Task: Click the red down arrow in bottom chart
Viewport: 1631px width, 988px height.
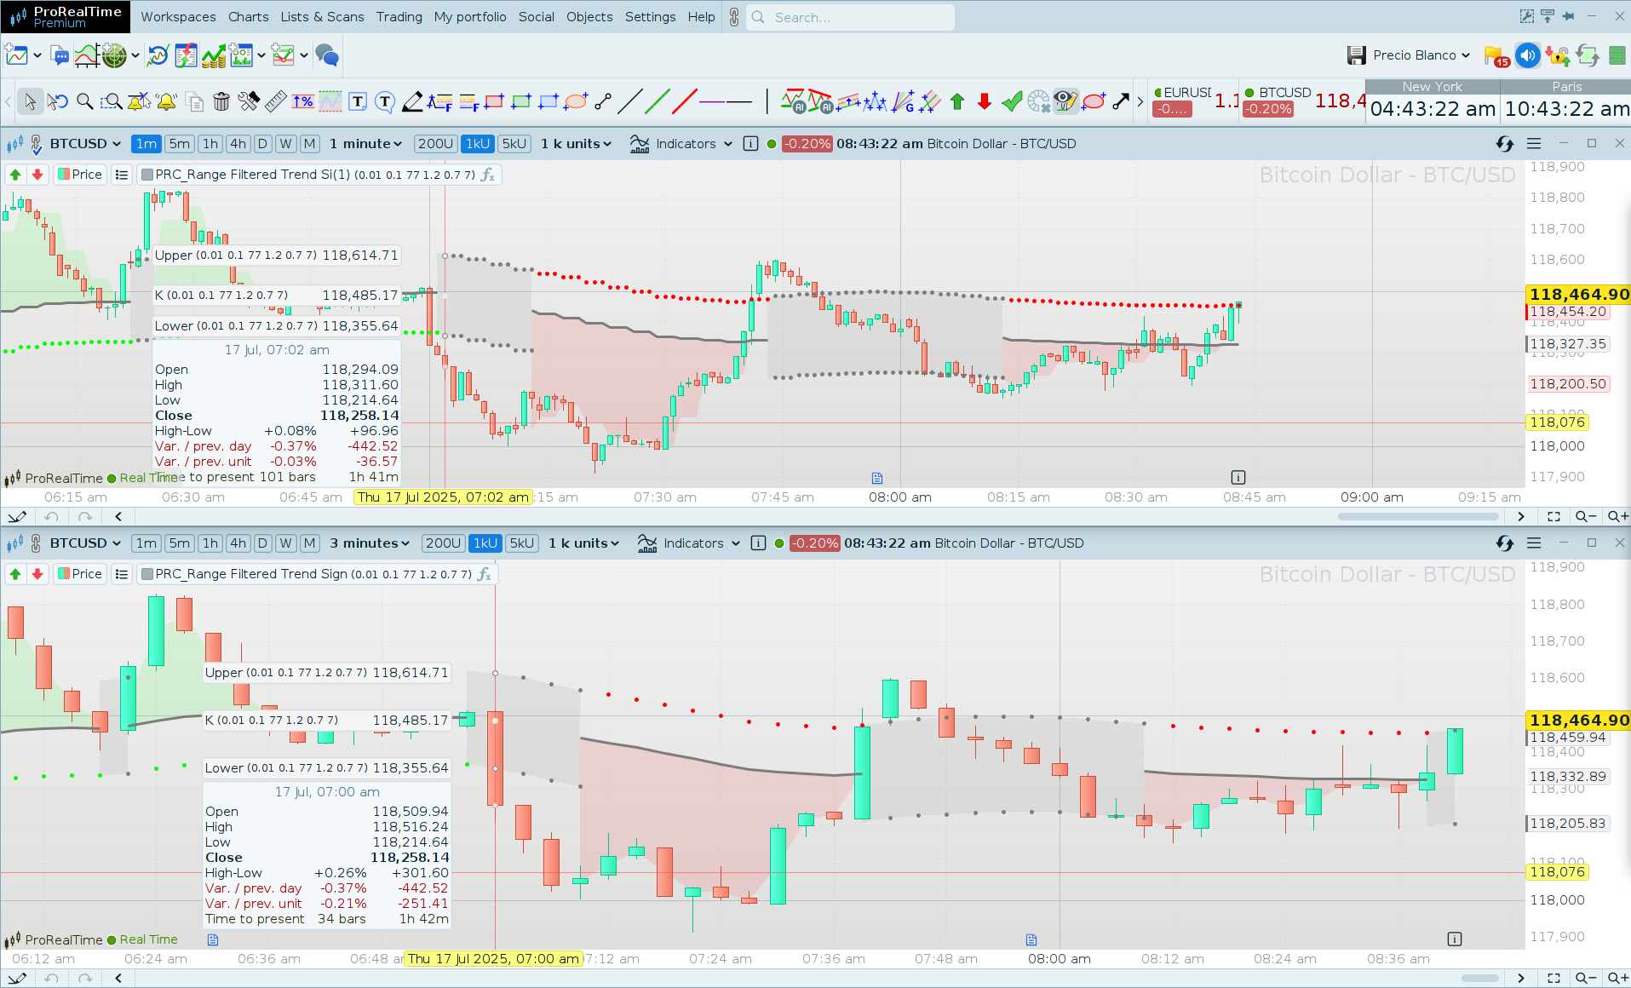Action: (37, 574)
